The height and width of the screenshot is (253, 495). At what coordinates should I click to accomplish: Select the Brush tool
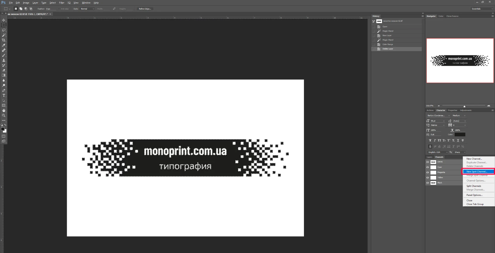pos(4,55)
